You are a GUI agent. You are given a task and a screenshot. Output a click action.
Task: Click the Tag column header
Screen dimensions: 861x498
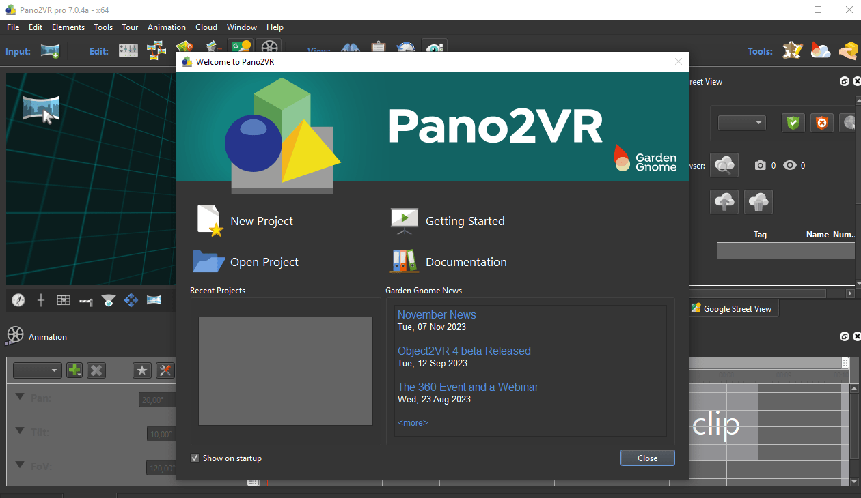click(x=760, y=234)
